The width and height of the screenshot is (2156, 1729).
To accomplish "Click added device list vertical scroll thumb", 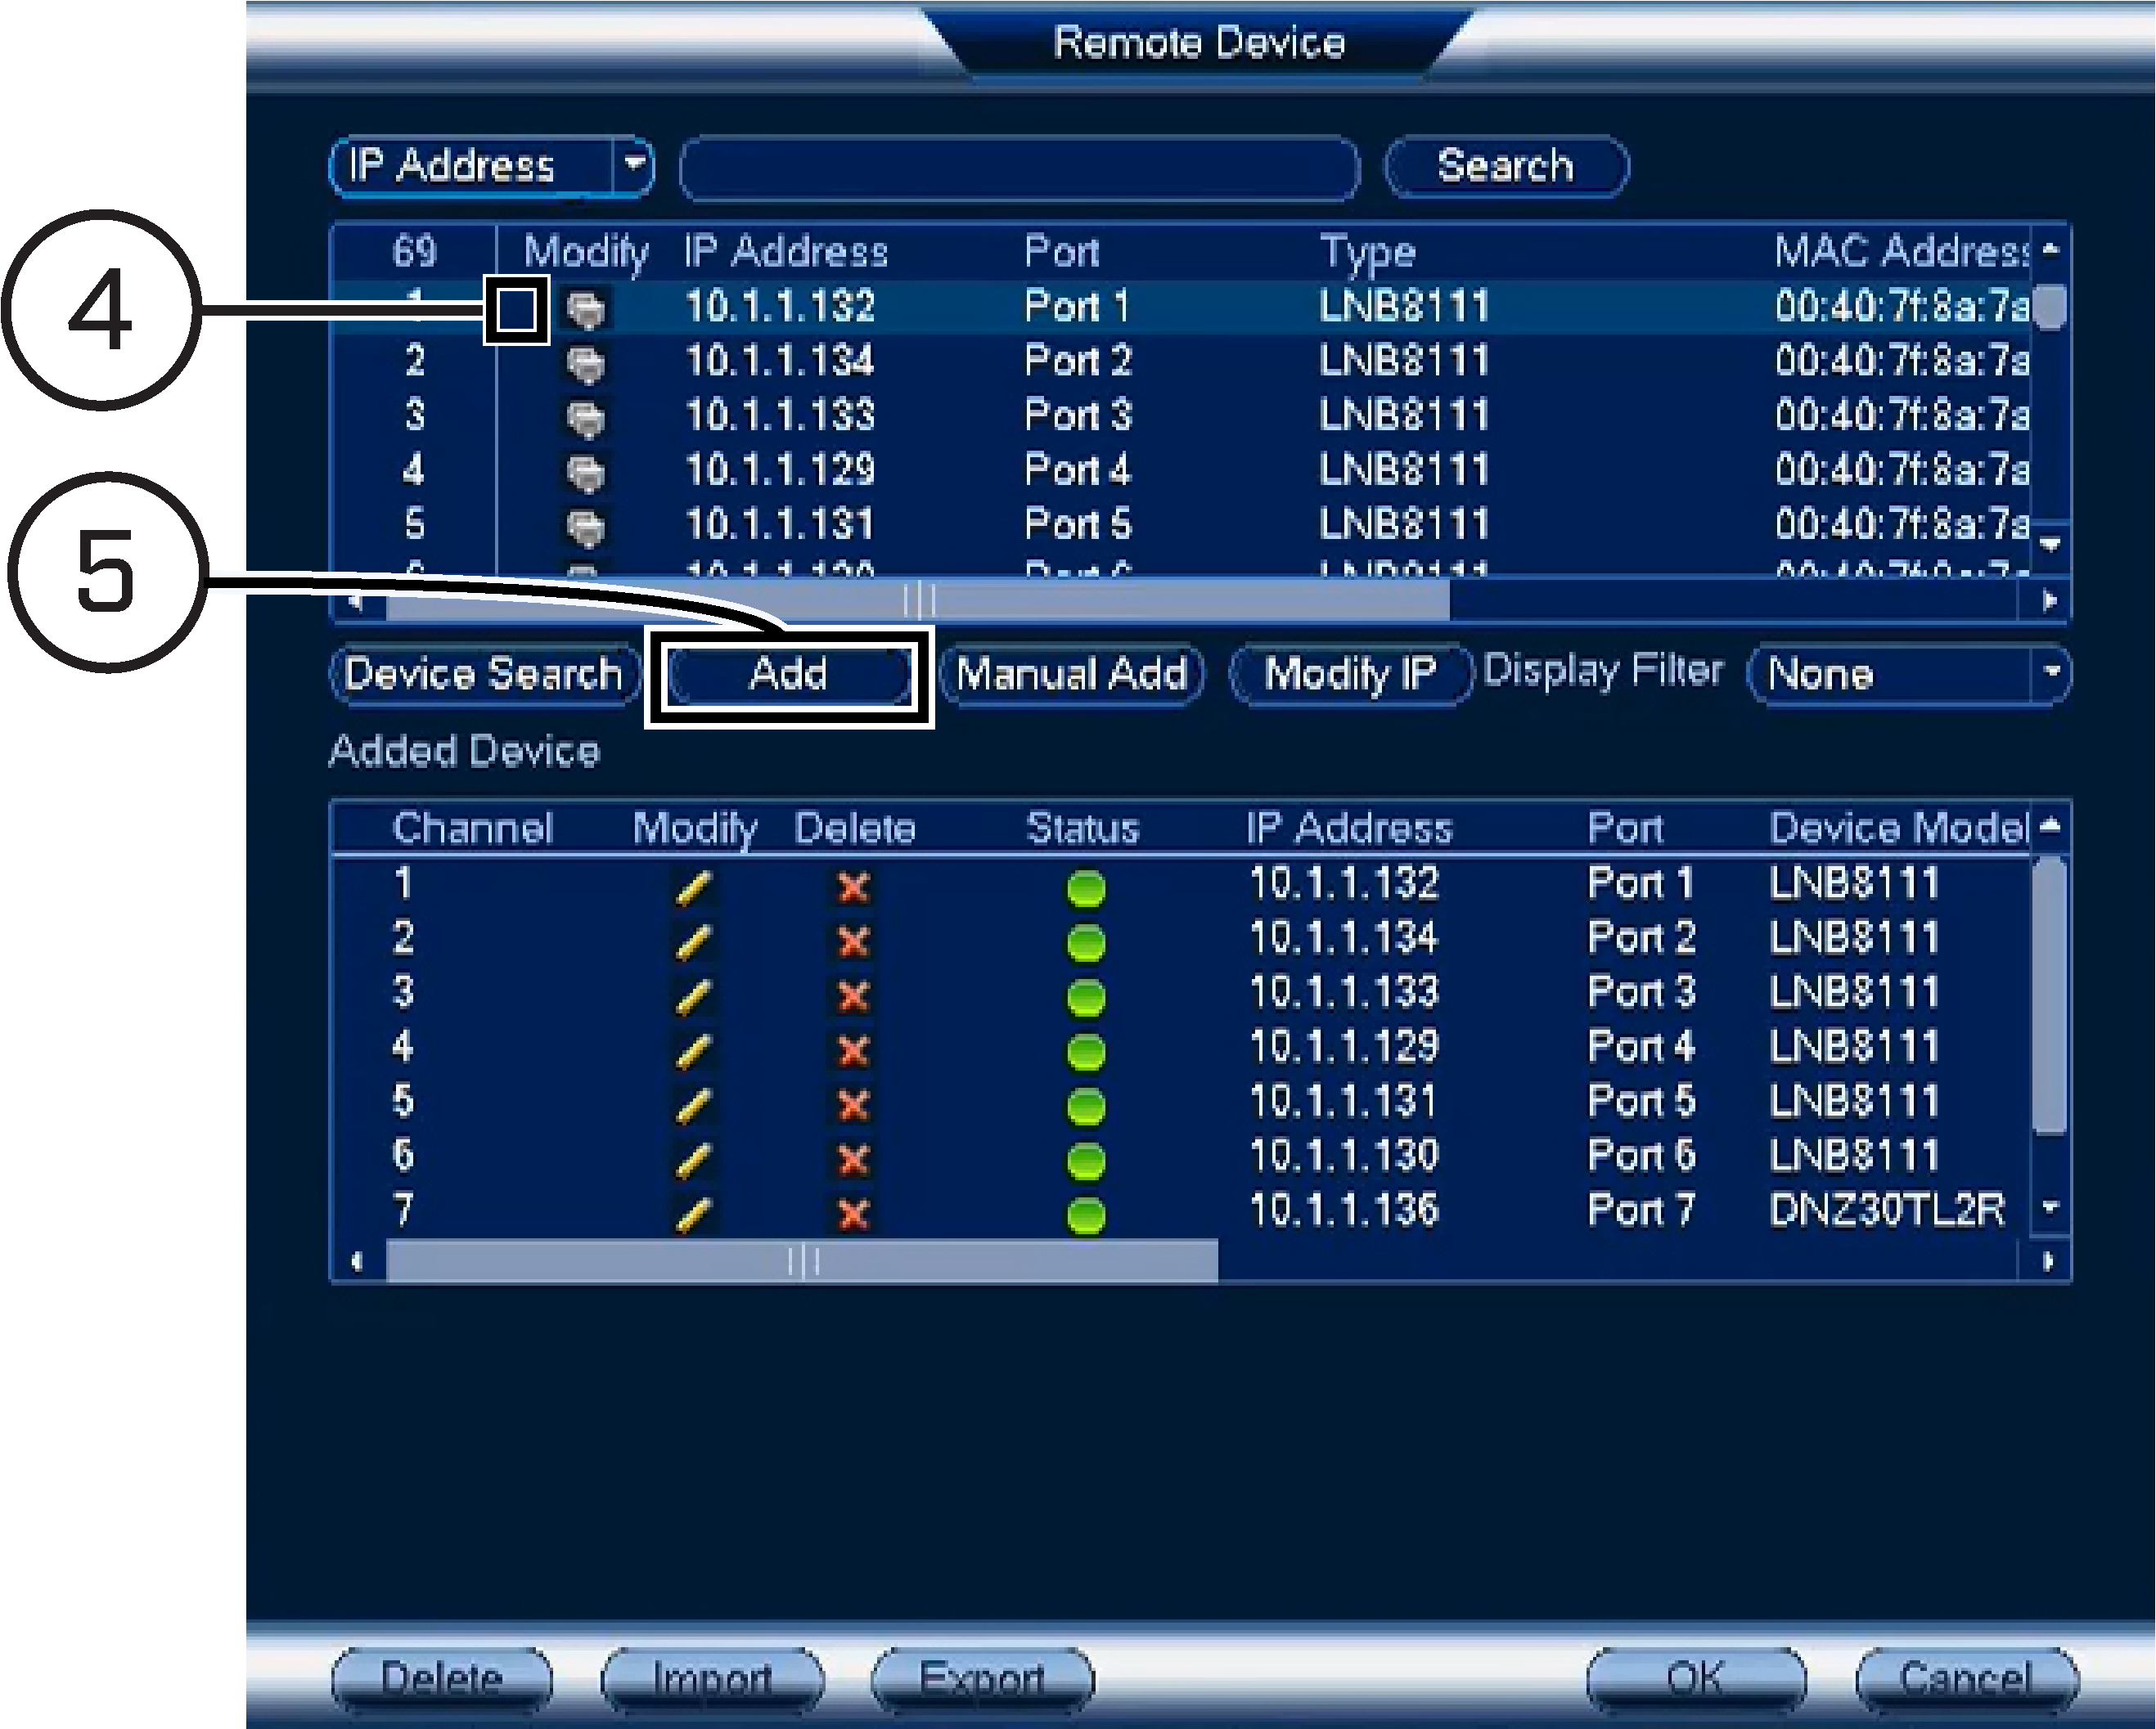I will [x=2051, y=995].
